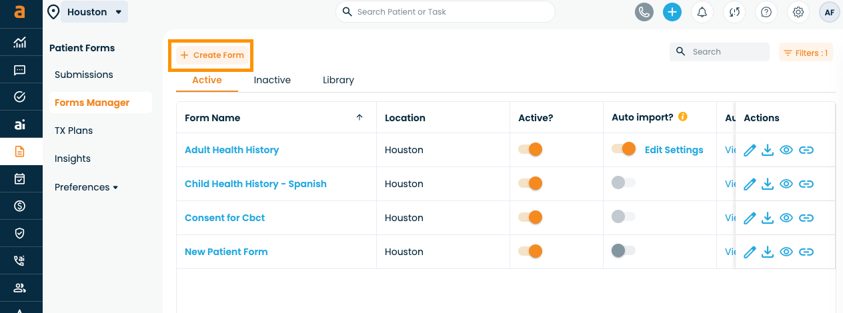
Task: Open the AI icon in left sidebar
Action: (20, 125)
